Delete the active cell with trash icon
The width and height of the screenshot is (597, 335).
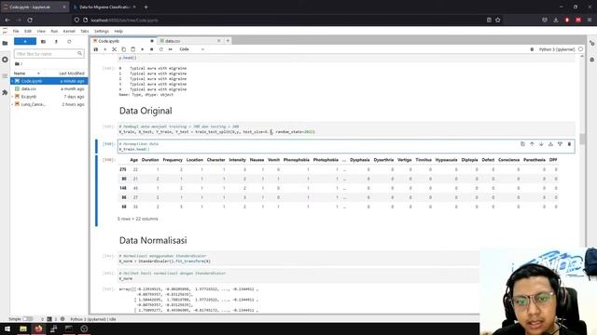click(569, 144)
